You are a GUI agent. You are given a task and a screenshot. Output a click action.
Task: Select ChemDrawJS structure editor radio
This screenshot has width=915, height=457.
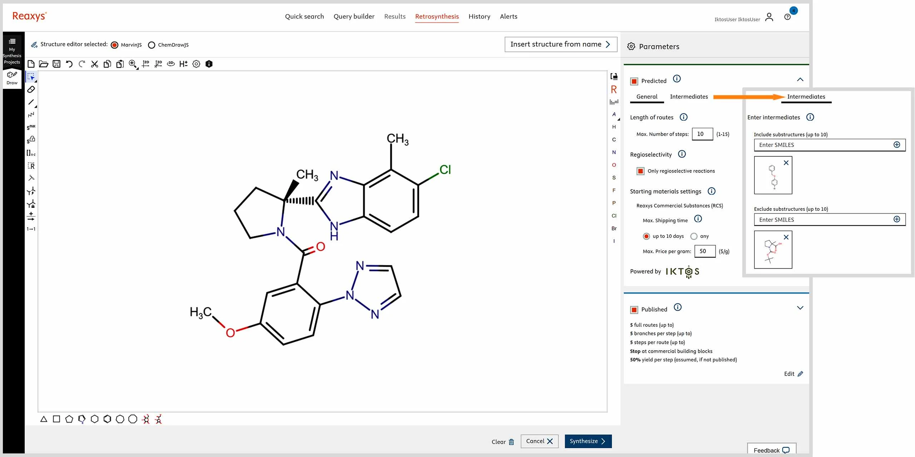152,45
